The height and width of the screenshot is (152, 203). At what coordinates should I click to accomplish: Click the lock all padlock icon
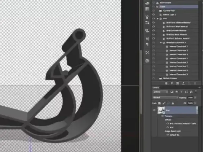tap(172, 103)
